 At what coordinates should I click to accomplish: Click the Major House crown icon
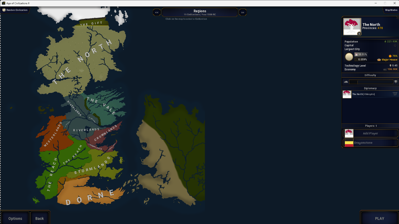(x=379, y=60)
